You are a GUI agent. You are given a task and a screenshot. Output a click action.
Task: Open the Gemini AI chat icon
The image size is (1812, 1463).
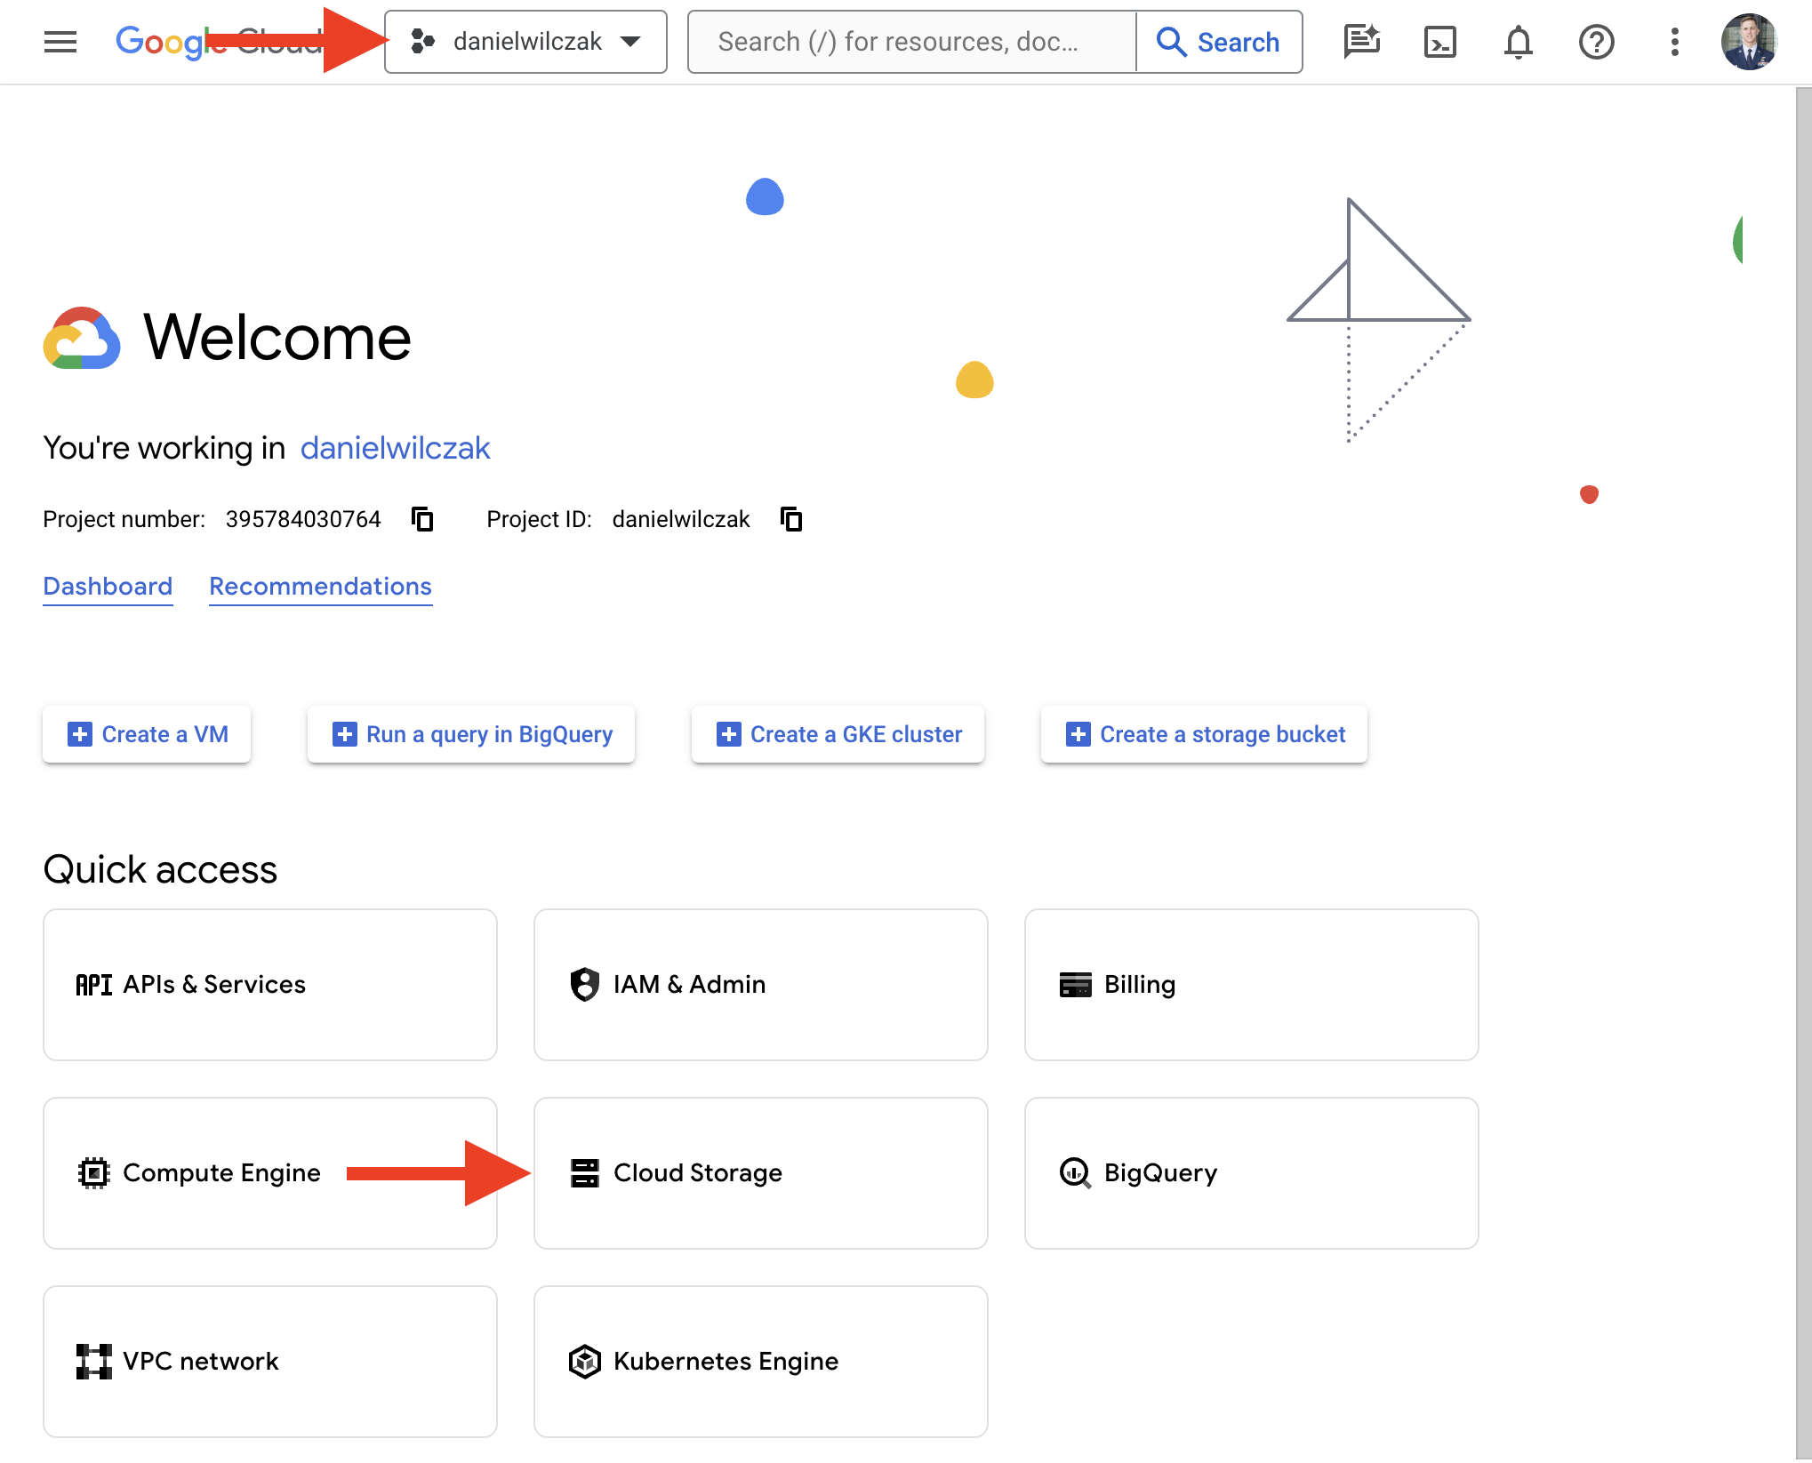coord(1361,42)
